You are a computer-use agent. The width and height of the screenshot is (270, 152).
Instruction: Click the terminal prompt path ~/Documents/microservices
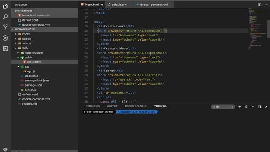pos(136,112)
